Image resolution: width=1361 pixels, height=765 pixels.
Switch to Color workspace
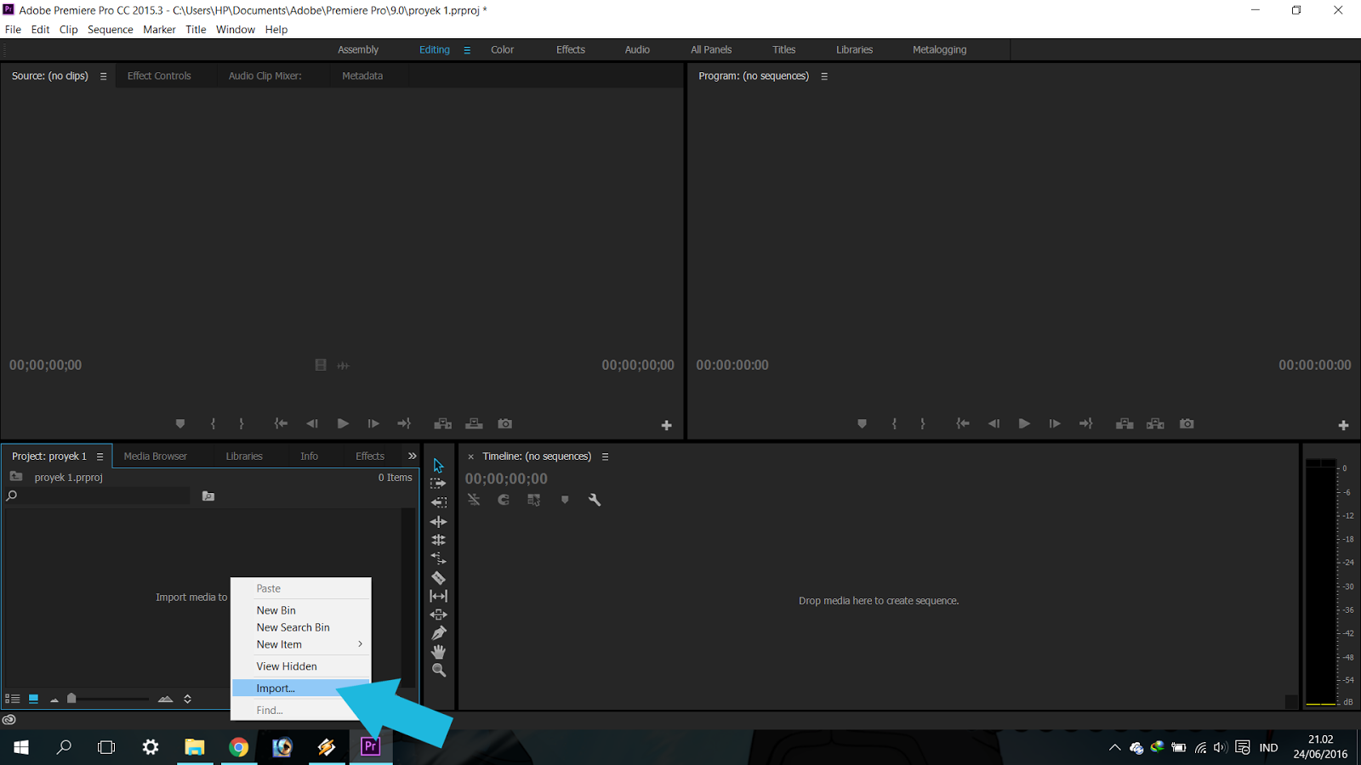pyautogui.click(x=503, y=50)
